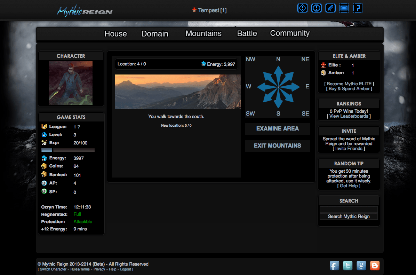416x275 pixels.
Task: Click the South compass arrow
Action: [x=278, y=99]
